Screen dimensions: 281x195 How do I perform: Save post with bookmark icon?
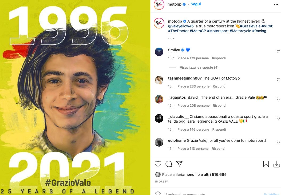point(266,164)
